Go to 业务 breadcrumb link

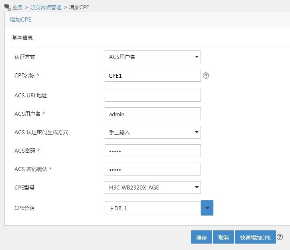[x=18, y=7]
